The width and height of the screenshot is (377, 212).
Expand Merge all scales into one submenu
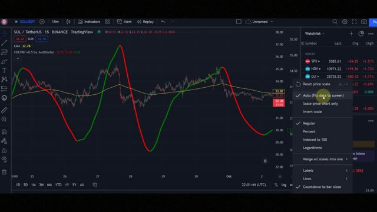322,159
